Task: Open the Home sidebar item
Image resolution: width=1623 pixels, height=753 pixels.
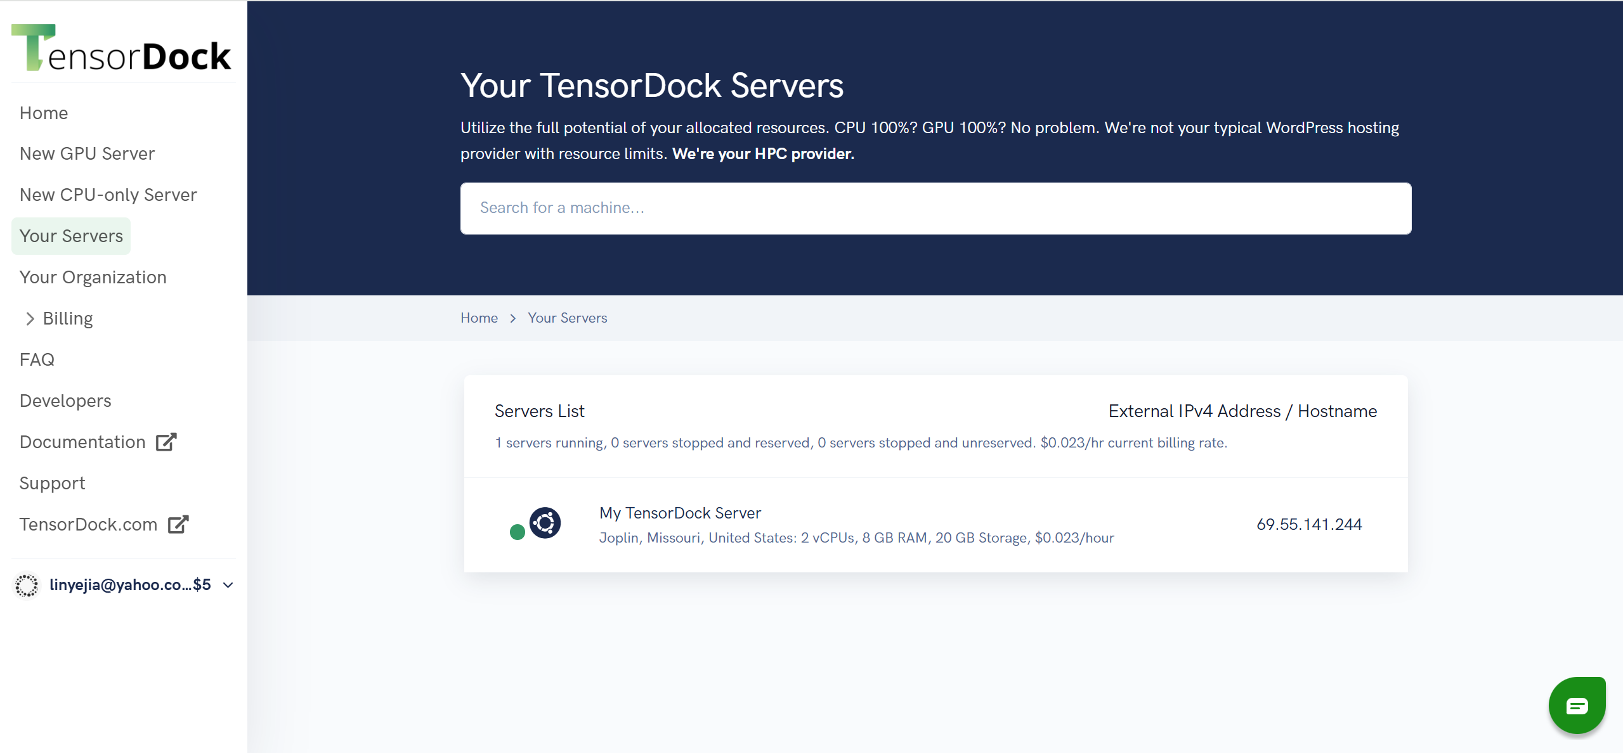Action: tap(44, 113)
